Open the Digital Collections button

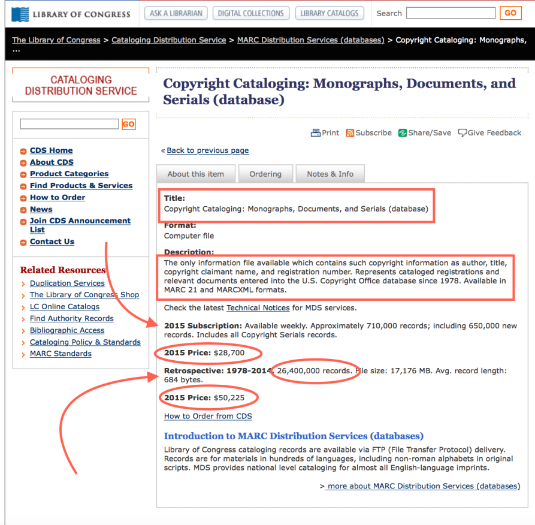click(x=250, y=13)
